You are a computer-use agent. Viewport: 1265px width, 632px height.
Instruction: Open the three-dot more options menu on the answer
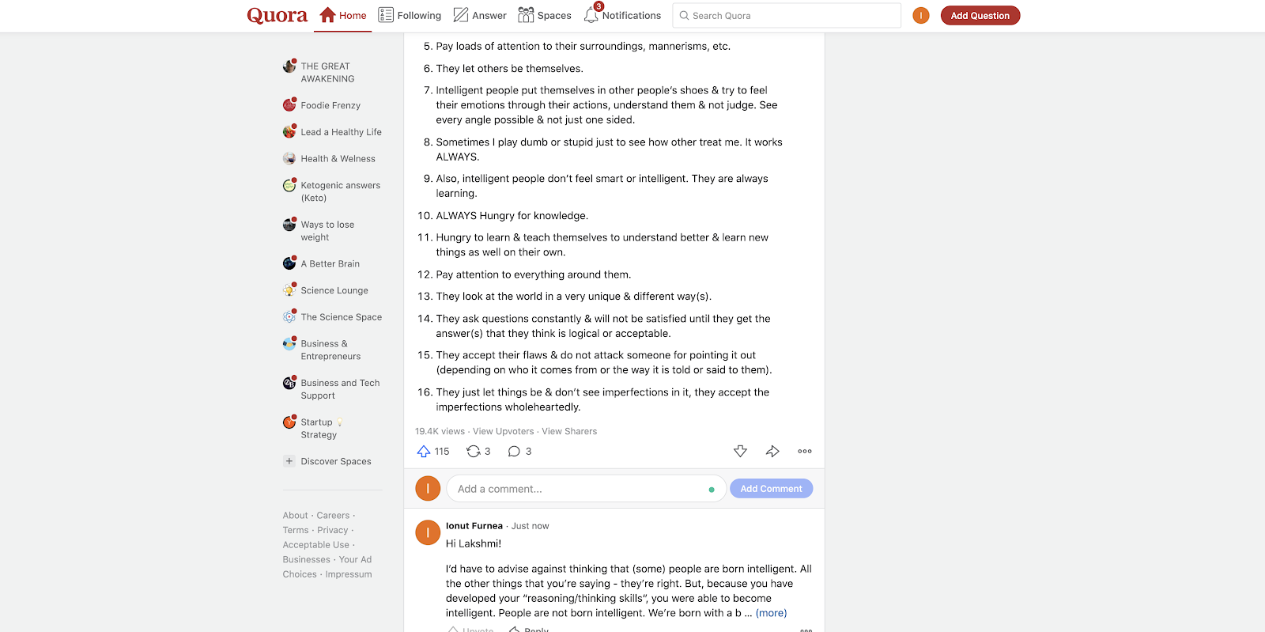click(805, 451)
